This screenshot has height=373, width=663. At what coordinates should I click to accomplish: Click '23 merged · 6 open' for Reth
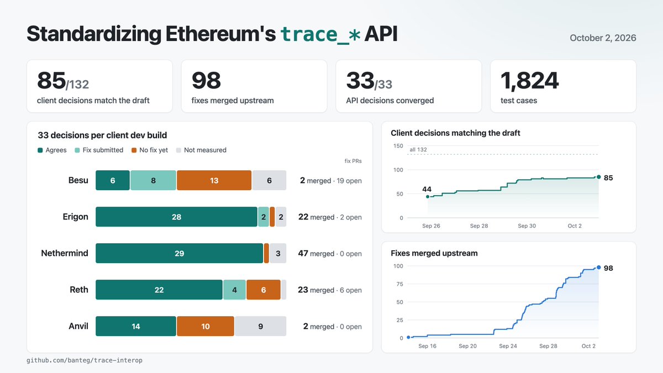tap(330, 290)
